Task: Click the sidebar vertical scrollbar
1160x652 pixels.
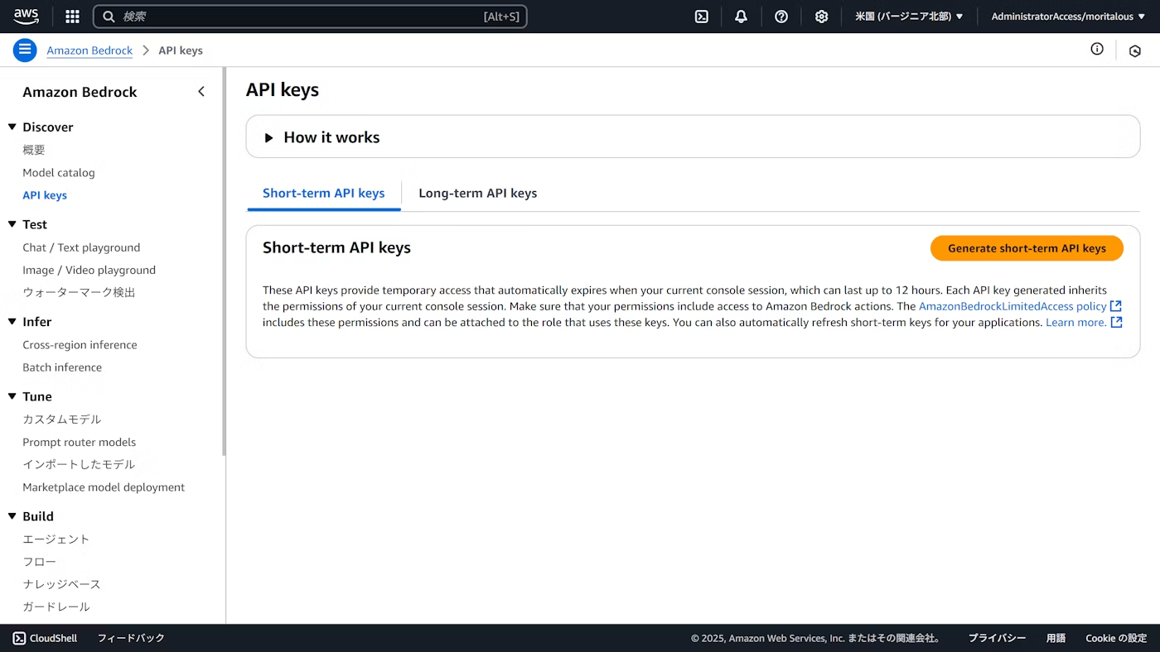Action: [224, 261]
